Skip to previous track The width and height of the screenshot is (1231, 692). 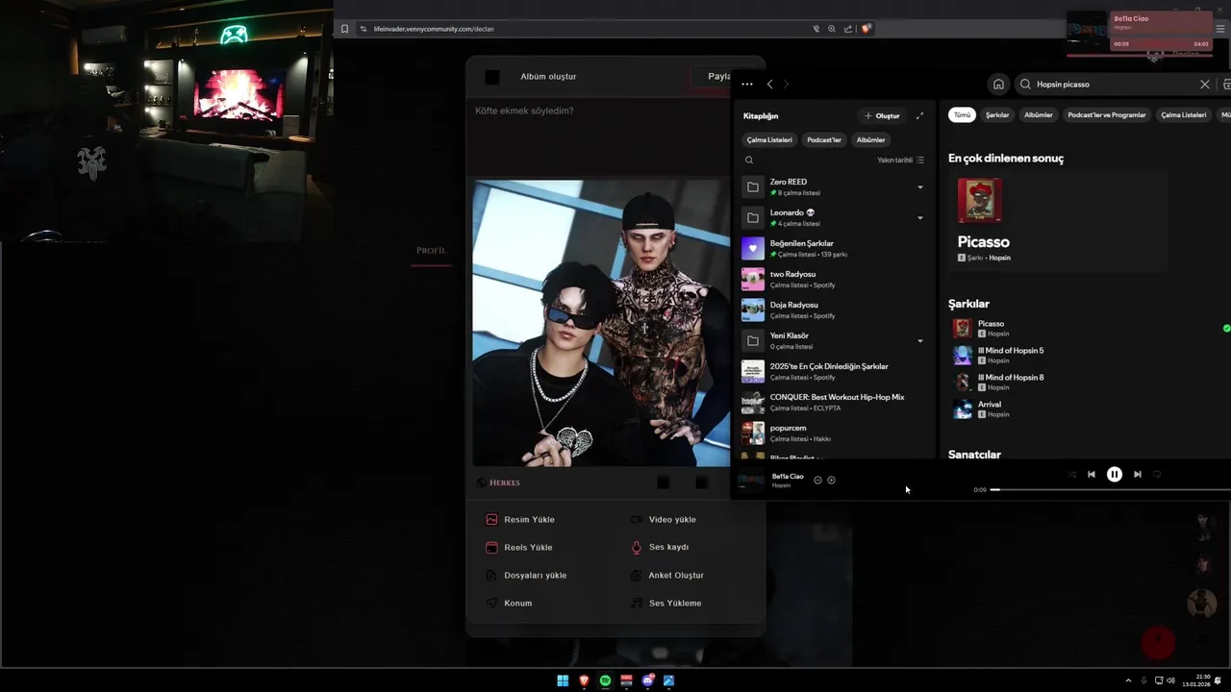1092,474
